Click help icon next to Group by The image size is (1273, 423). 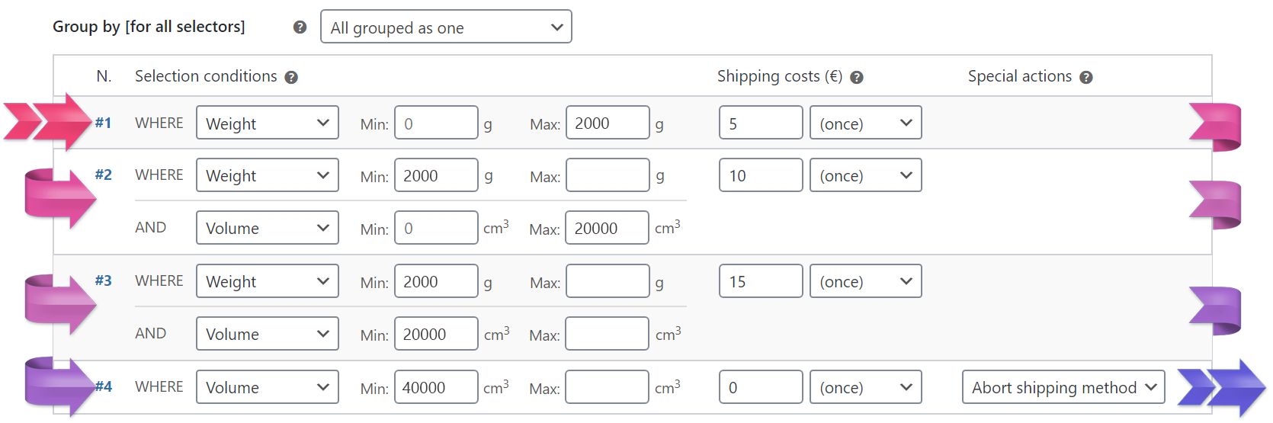[300, 27]
